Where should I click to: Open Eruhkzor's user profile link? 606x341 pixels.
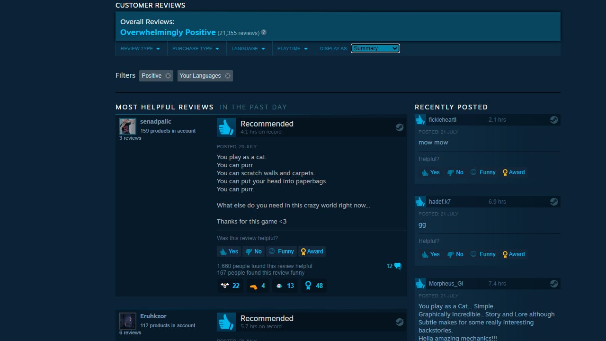tap(153, 316)
